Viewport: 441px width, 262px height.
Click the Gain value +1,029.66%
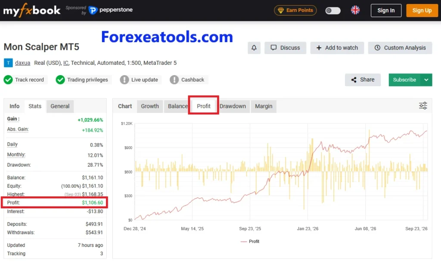point(90,120)
